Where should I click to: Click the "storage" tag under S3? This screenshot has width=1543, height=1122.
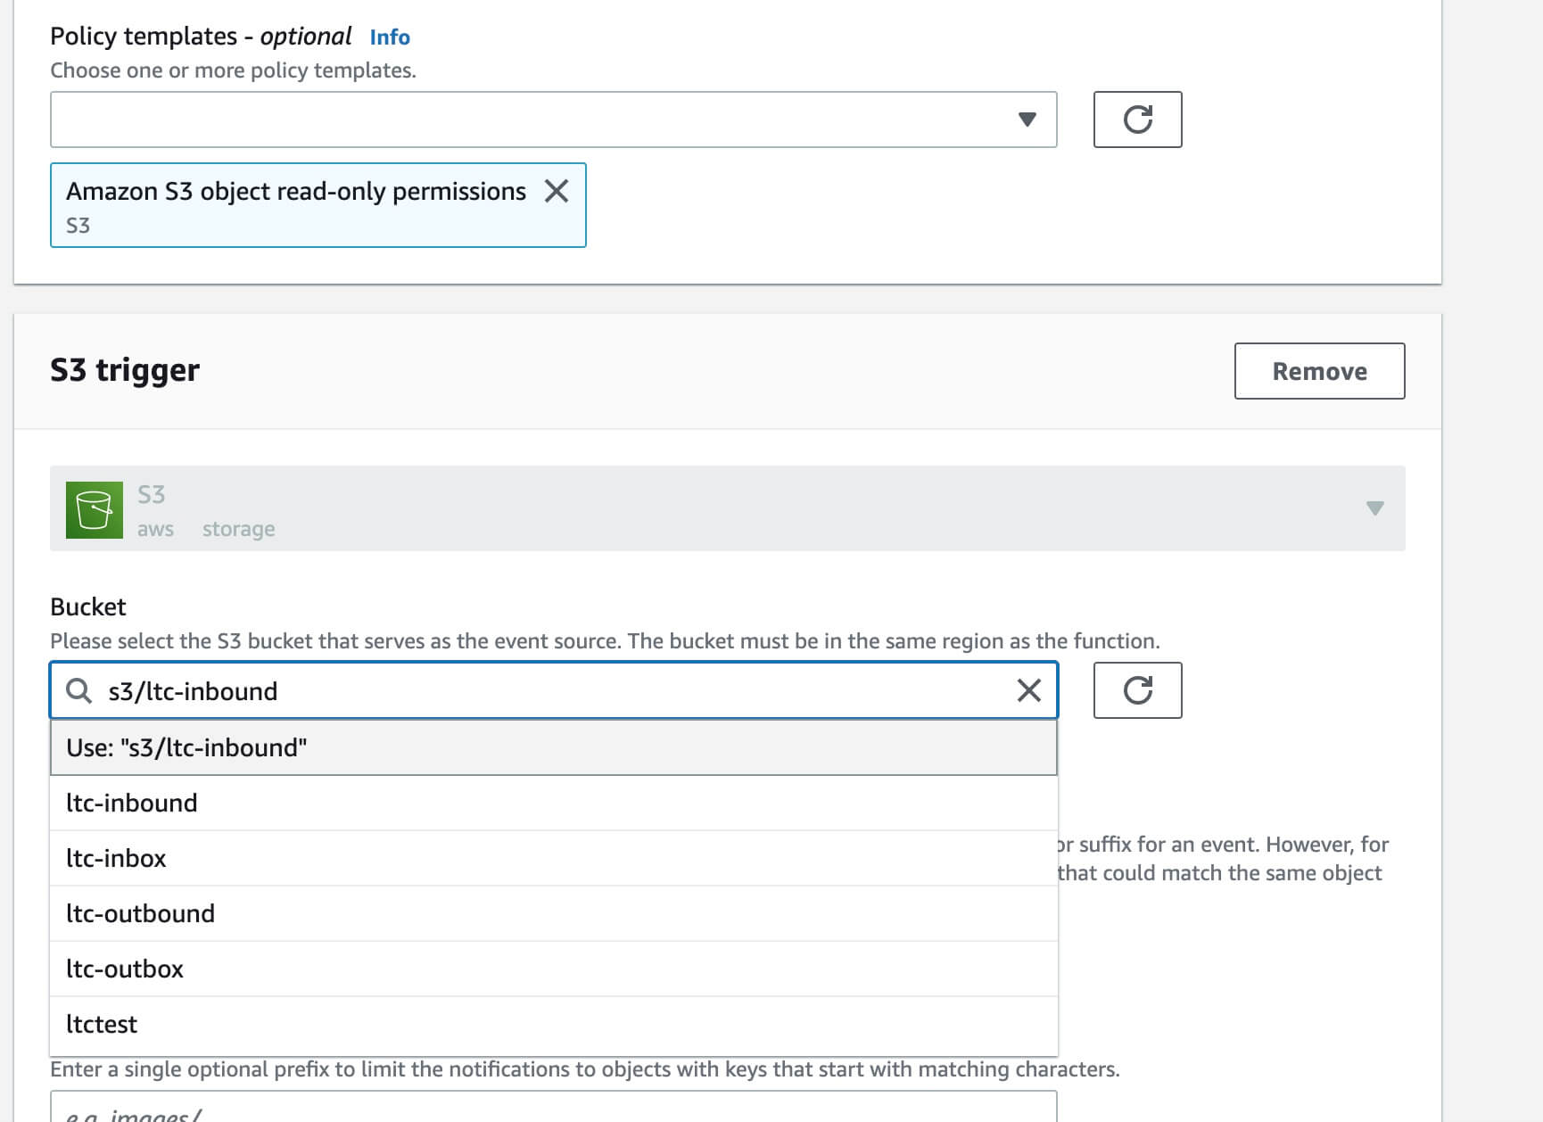pos(238,529)
